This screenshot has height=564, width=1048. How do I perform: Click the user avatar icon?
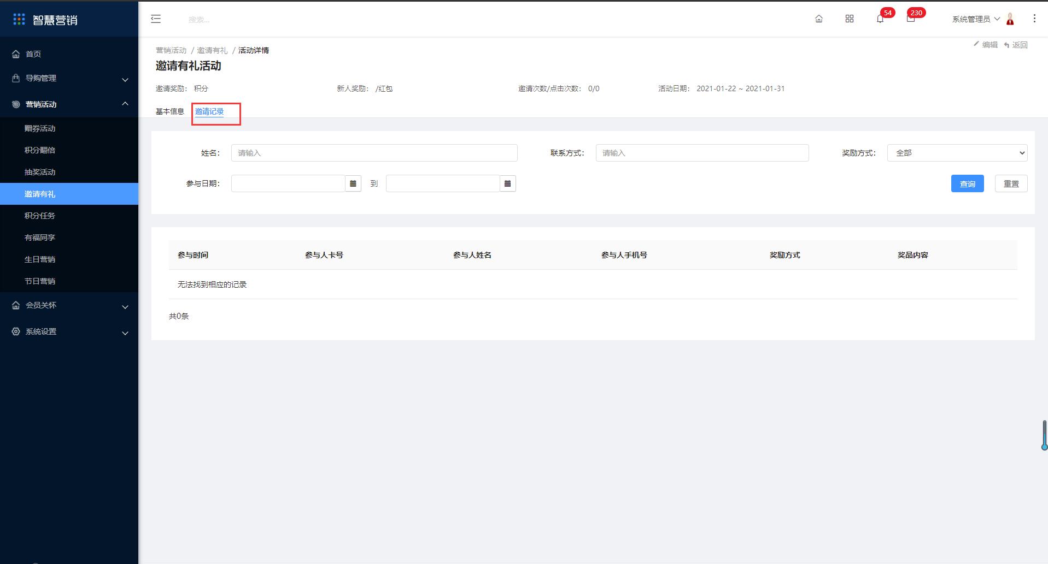[x=1010, y=19]
